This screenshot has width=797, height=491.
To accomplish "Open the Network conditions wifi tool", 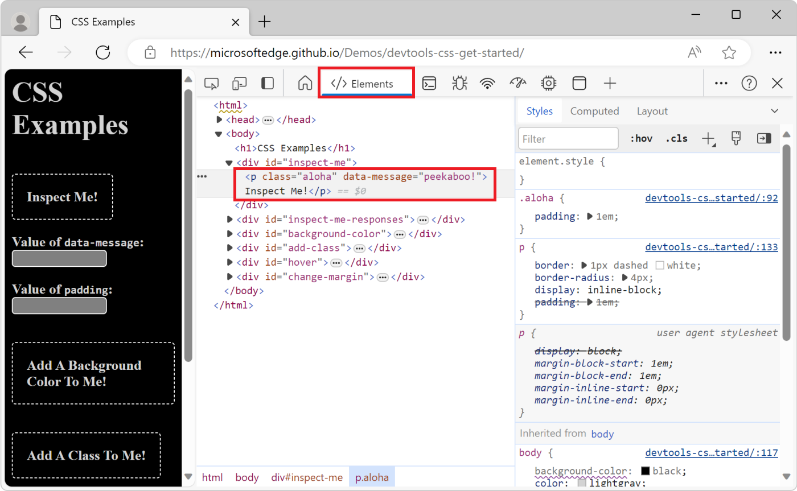I will (487, 83).
